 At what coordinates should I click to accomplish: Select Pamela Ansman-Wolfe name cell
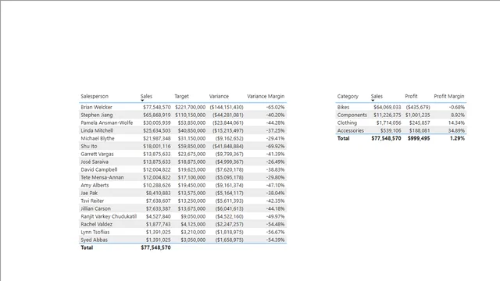tap(106, 123)
